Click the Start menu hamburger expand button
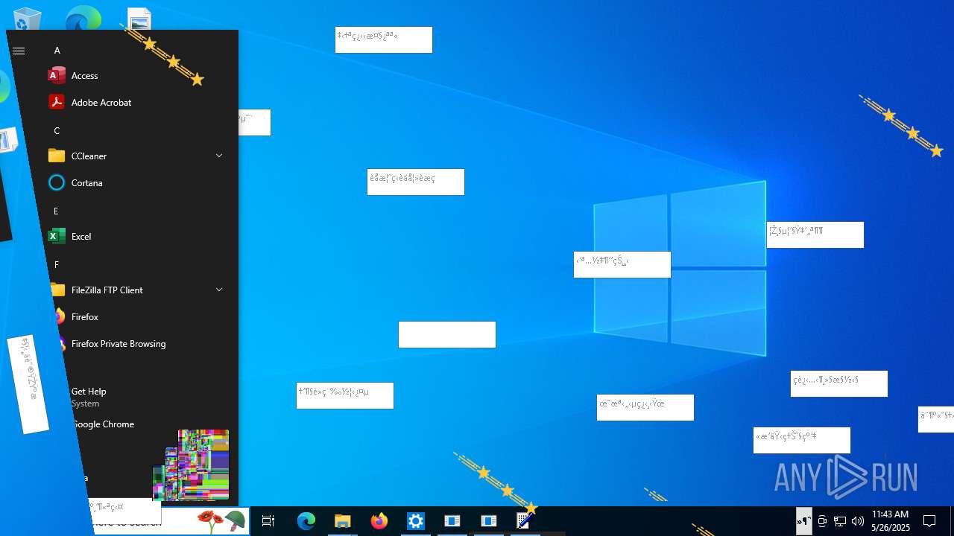 click(19, 51)
